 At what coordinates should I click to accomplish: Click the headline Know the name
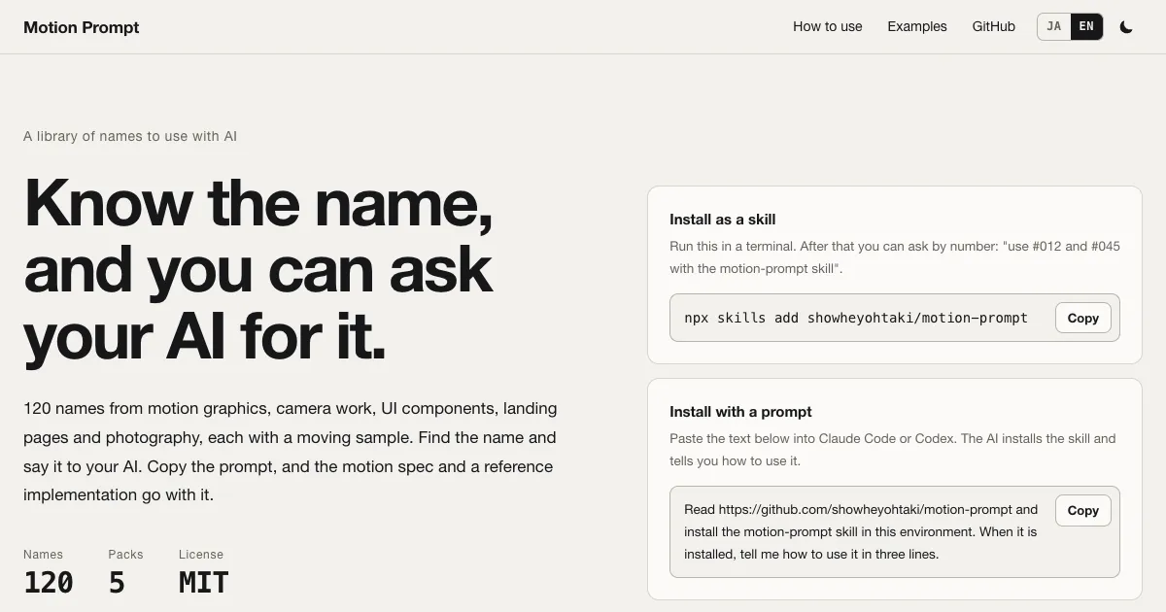point(258,269)
